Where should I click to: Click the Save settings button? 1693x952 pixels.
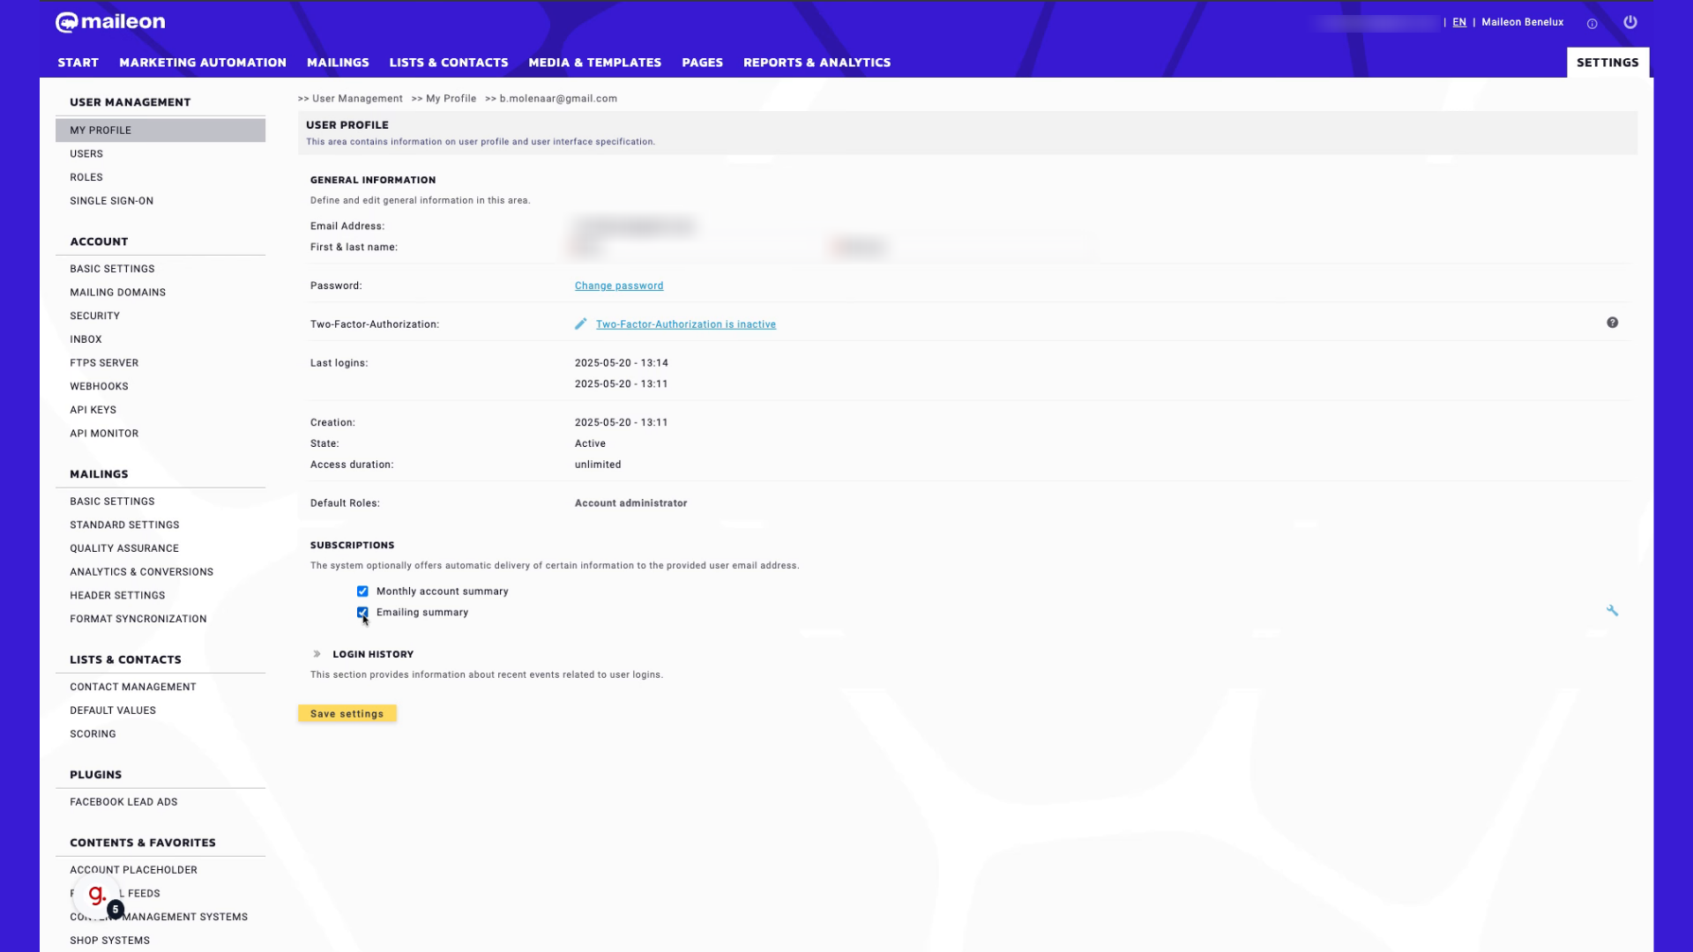(x=347, y=714)
